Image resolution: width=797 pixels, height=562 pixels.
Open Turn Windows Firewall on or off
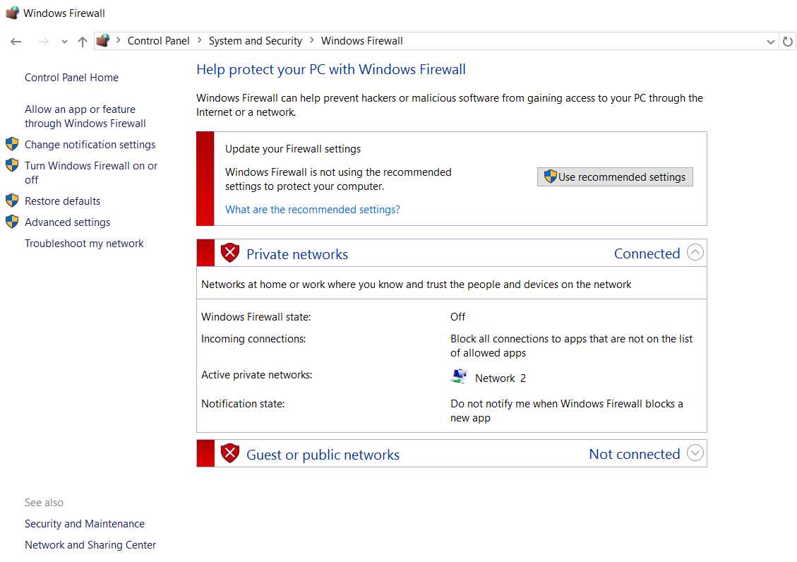click(91, 173)
